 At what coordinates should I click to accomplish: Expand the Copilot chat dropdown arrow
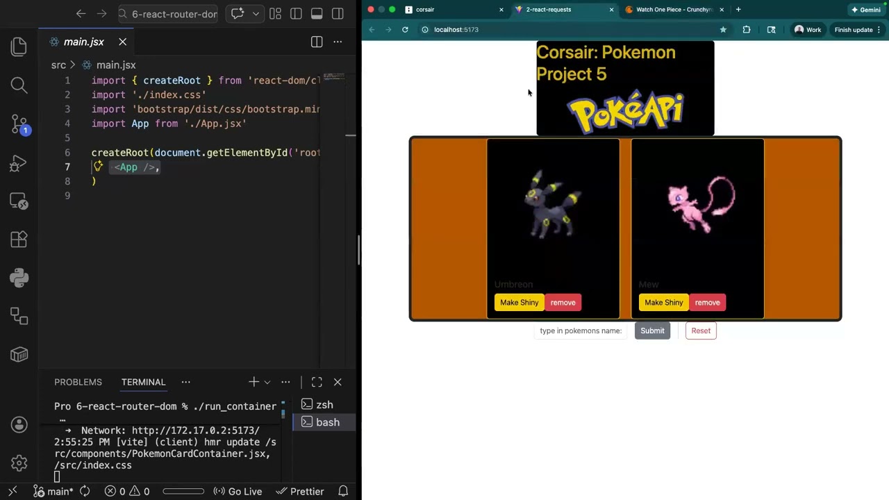coord(256,13)
